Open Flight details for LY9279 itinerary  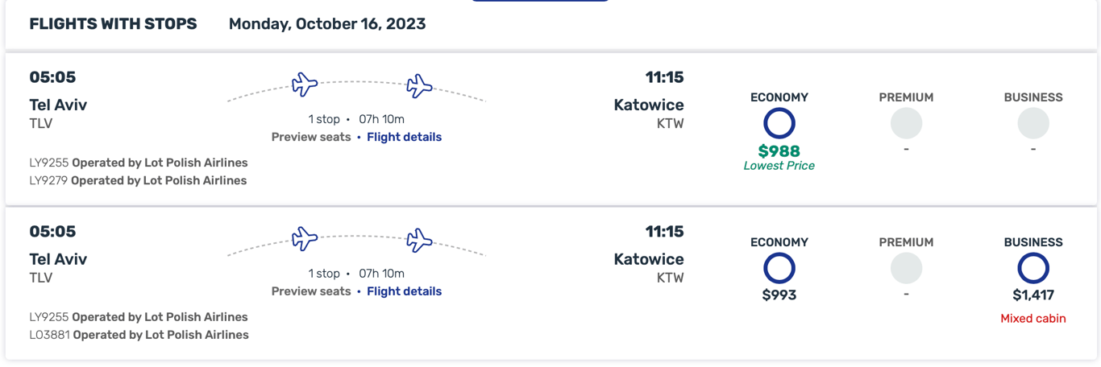point(404,137)
